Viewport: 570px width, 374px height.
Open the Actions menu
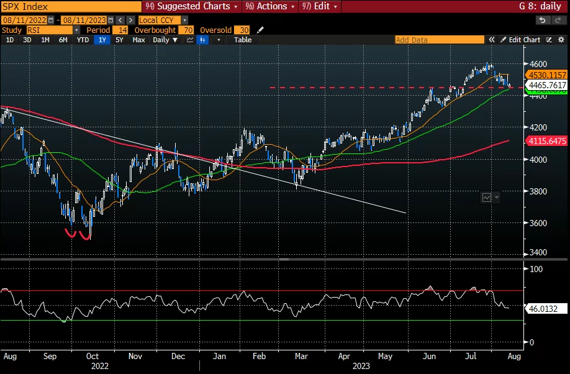click(269, 6)
